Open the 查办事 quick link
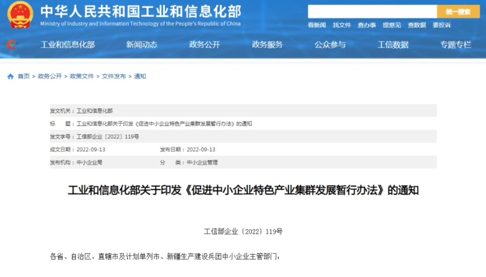The width and height of the screenshot is (486, 277). click(367, 25)
